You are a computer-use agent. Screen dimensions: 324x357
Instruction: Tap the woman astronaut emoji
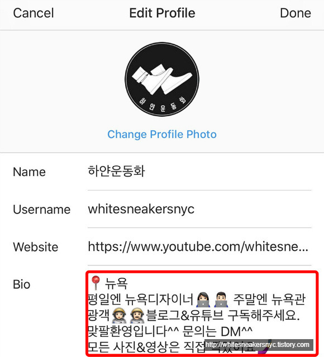click(x=119, y=315)
